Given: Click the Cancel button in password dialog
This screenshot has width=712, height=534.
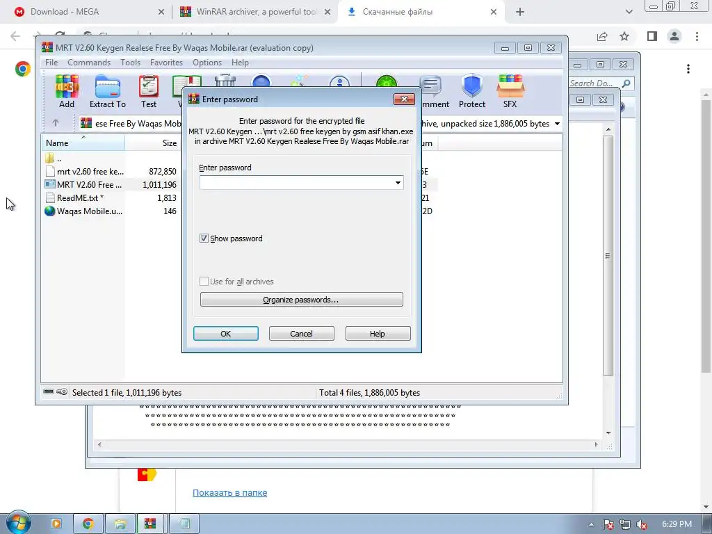Looking at the screenshot, I should click(x=302, y=334).
